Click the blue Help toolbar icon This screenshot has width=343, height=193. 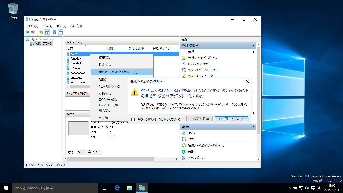(54, 32)
